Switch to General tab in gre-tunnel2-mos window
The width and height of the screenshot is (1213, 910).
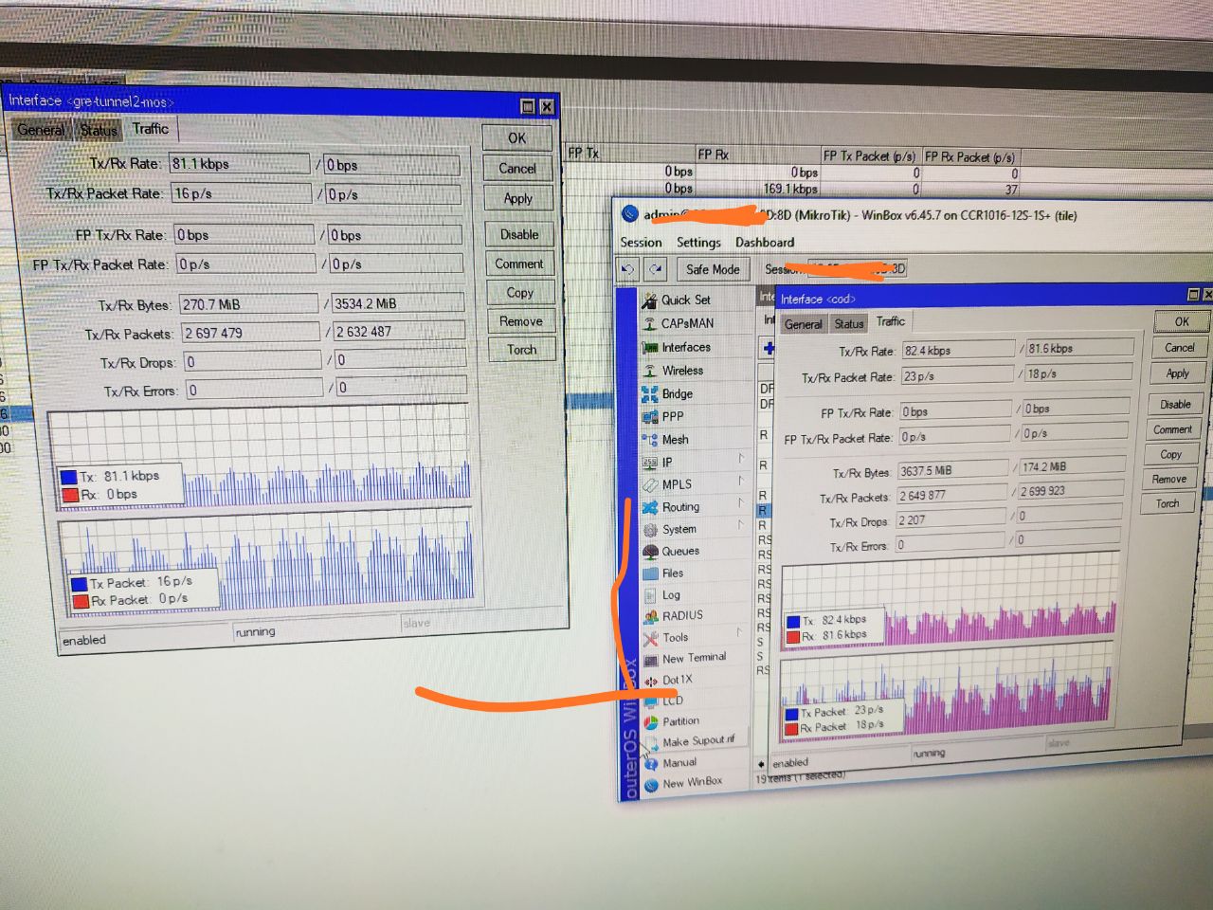[41, 130]
